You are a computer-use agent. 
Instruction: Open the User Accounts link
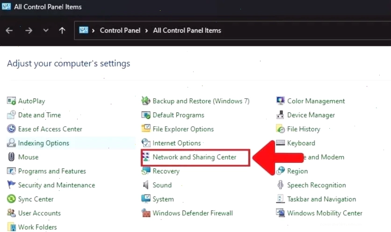(39, 213)
